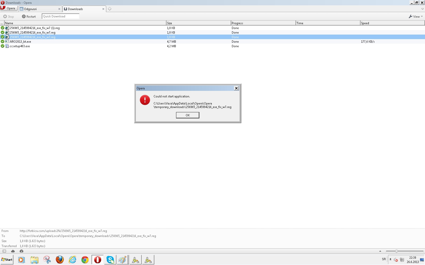
Task: Click the 177,6 KB/s speed value
Action: [368, 42]
